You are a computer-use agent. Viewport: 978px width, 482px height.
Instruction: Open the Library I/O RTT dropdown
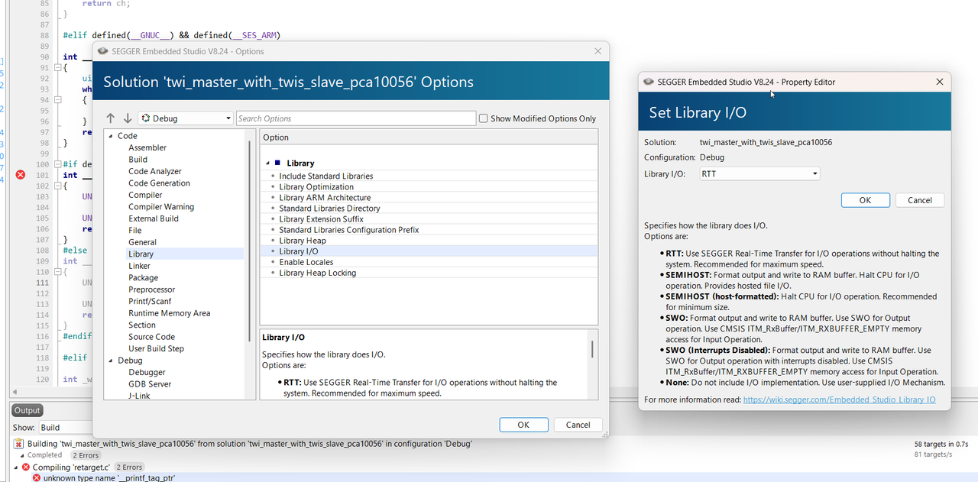coord(759,173)
